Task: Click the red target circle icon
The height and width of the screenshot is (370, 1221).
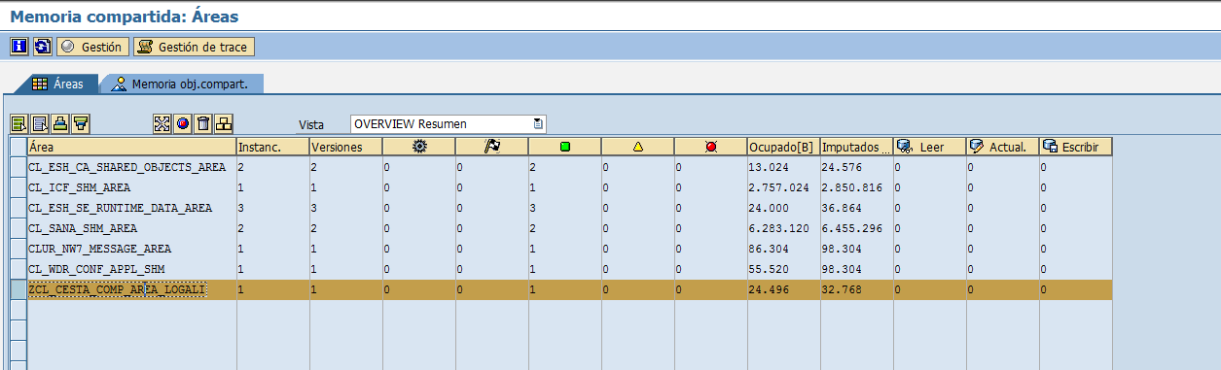Action: pos(183,123)
